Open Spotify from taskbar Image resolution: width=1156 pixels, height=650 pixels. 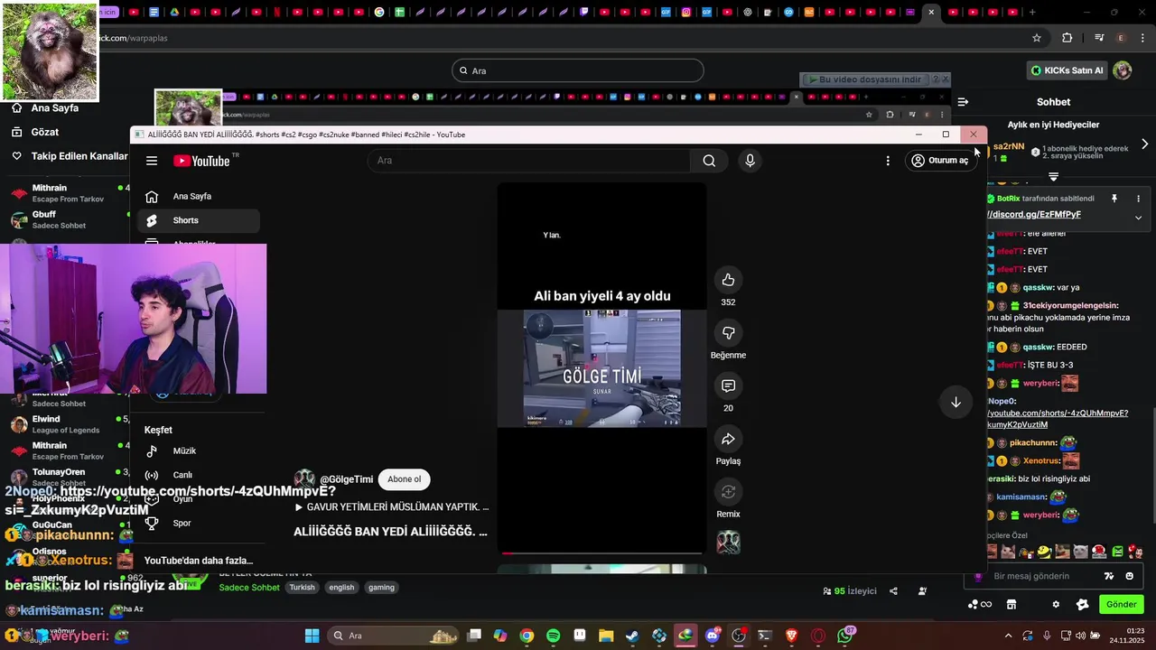click(x=553, y=636)
